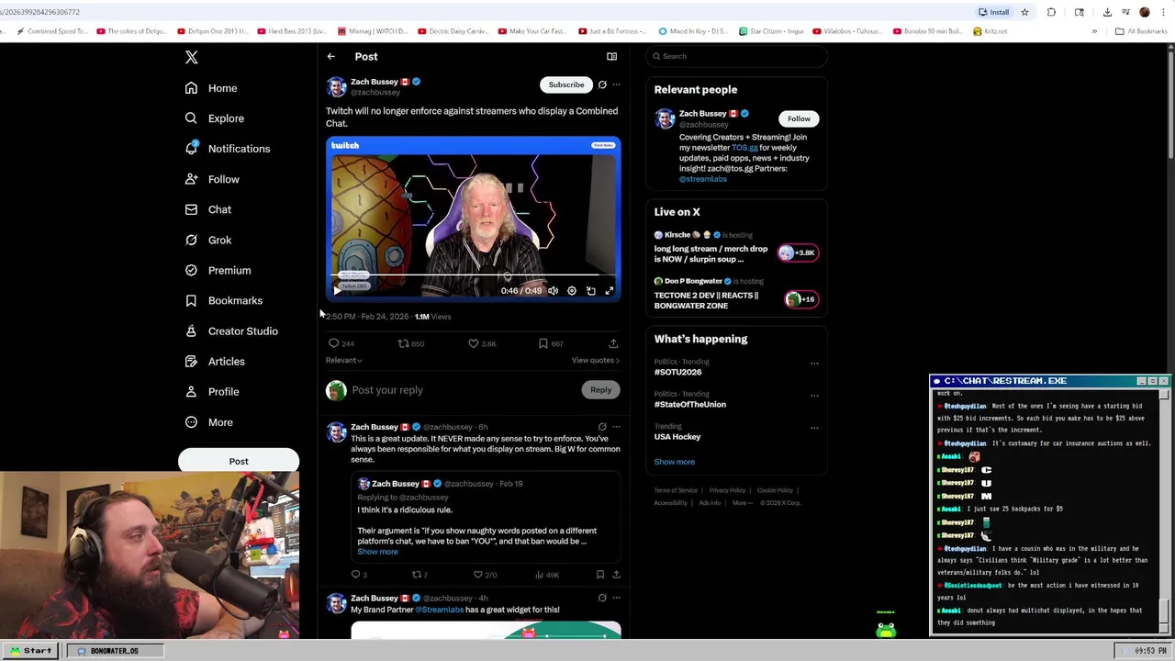Click the video progress bar
The image size is (1175, 661).
pos(472,274)
